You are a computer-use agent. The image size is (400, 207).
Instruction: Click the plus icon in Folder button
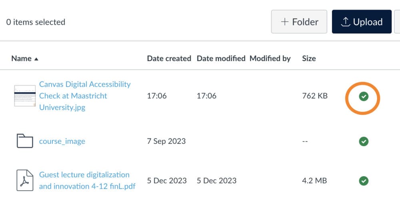pos(285,22)
